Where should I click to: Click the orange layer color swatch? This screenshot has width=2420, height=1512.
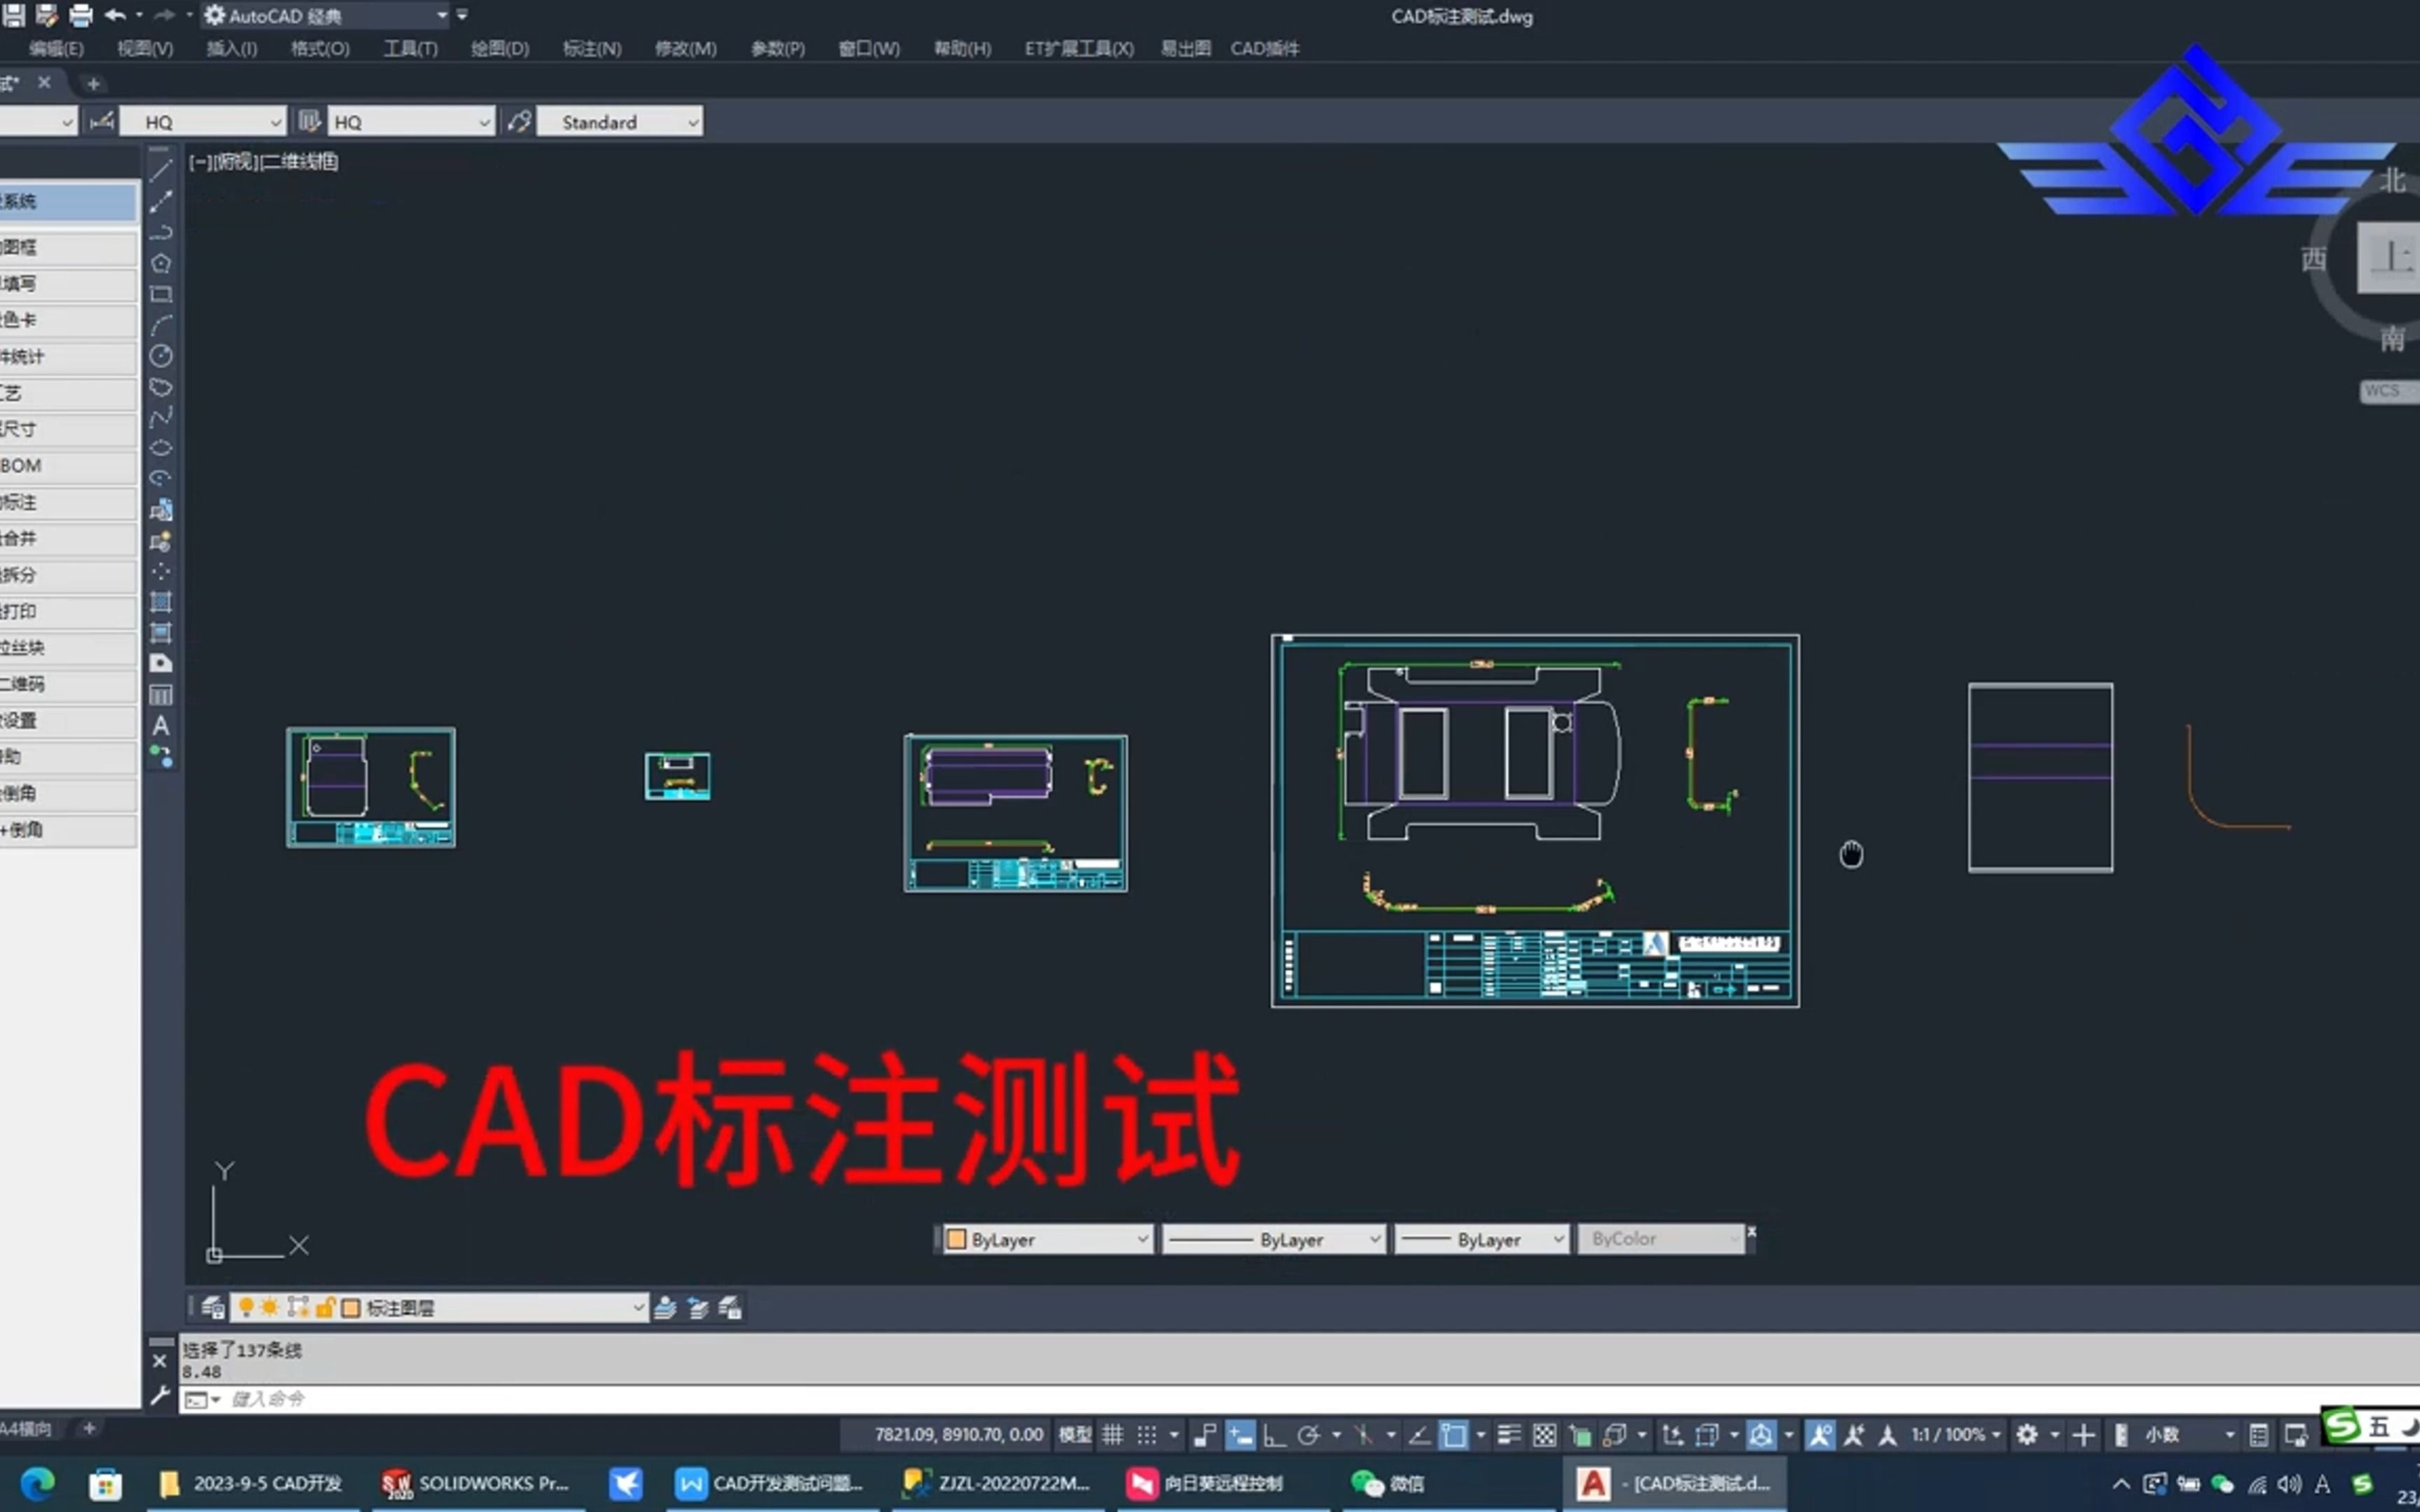click(351, 1307)
